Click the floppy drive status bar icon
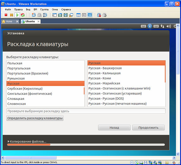The width and height of the screenshot is (181, 165). [x=146, y=162]
